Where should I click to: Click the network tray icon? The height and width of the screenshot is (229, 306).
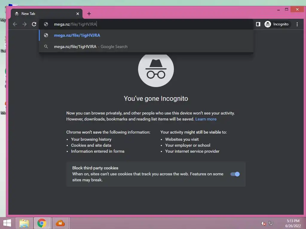pyautogui.click(x=271, y=223)
